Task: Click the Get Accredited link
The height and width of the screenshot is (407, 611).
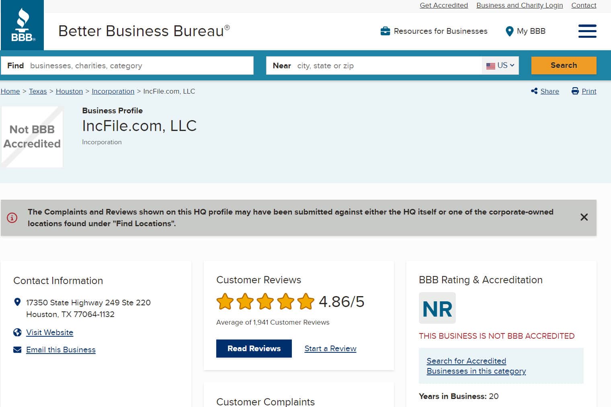Action: (x=444, y=5)
